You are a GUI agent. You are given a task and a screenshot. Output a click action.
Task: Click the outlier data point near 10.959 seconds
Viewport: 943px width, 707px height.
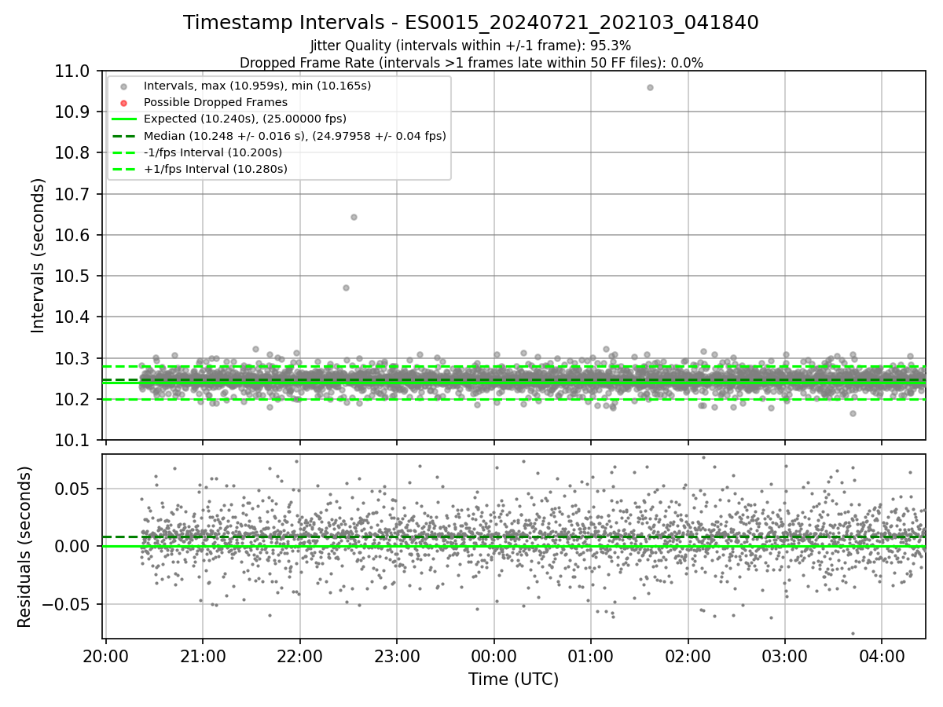click(x=650, y=87)
